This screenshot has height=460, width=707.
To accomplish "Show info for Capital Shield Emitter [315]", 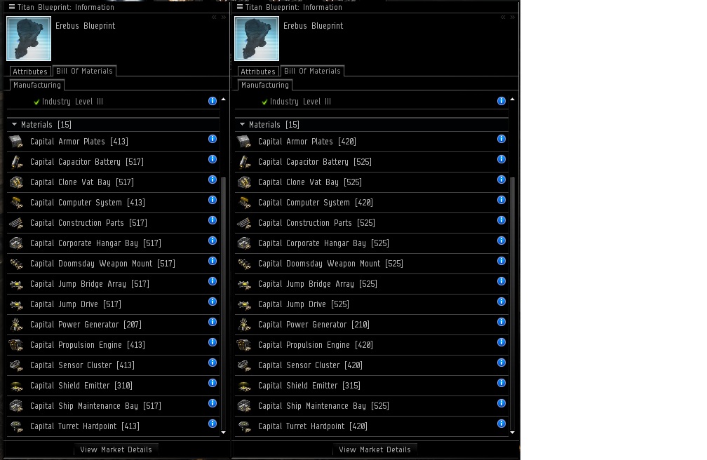I will (501, 383).
